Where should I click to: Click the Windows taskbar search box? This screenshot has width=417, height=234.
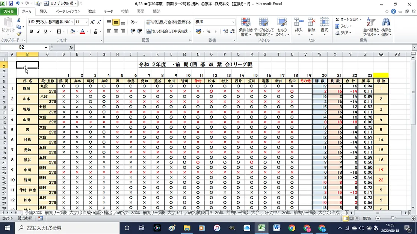[60, 228]
